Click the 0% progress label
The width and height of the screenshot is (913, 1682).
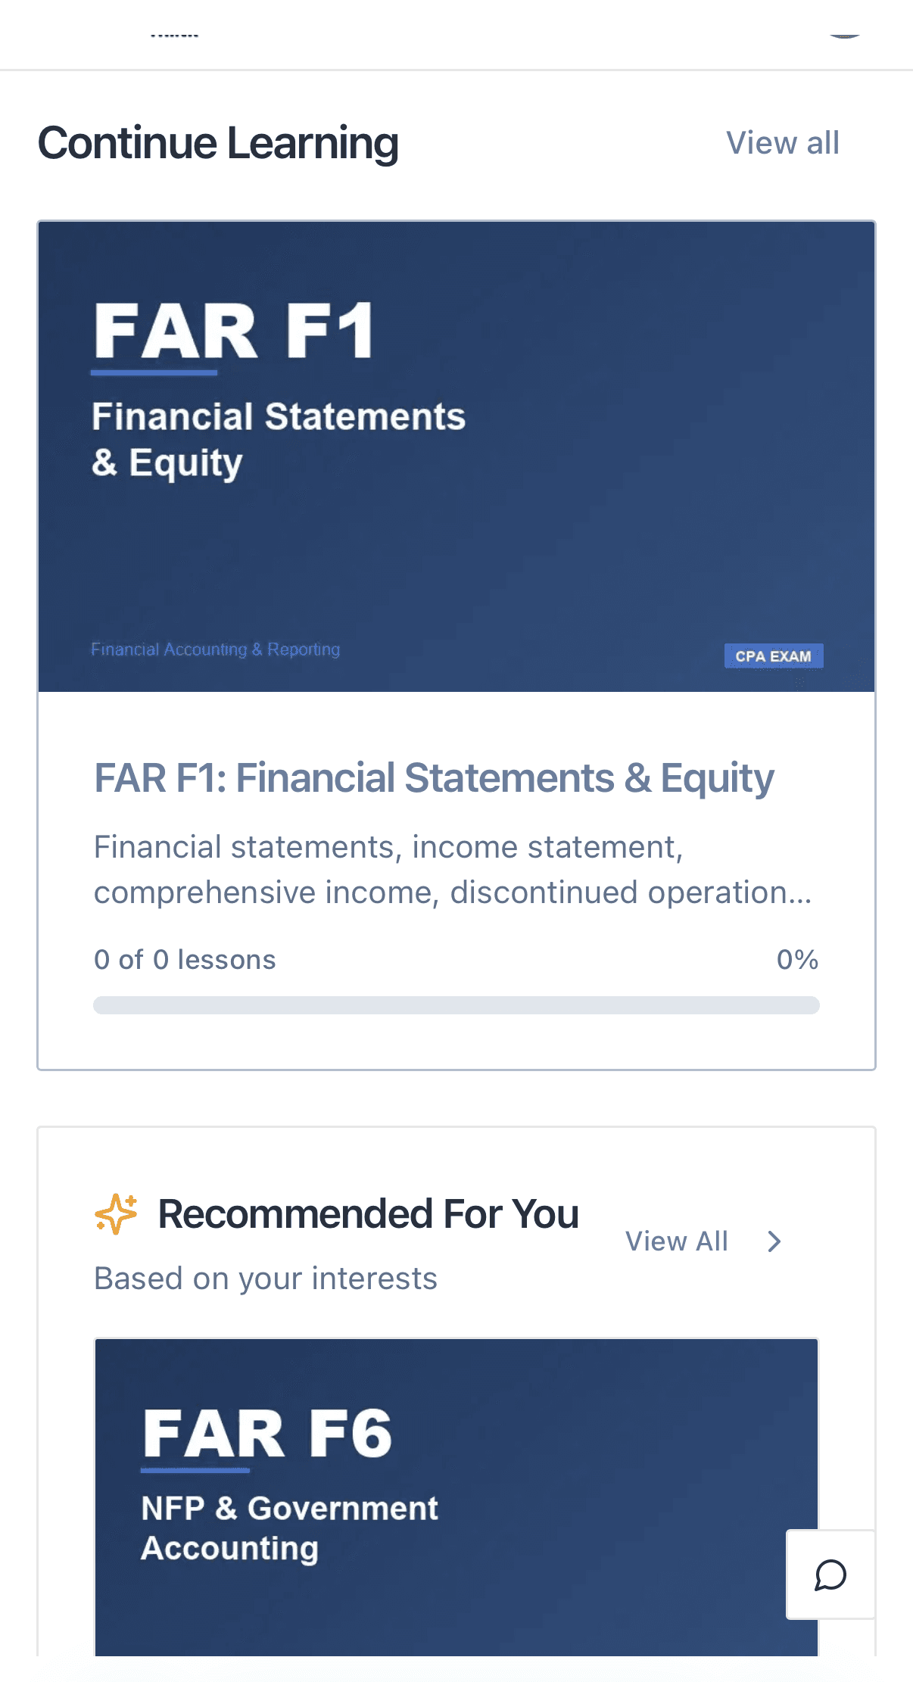point(797,960)
